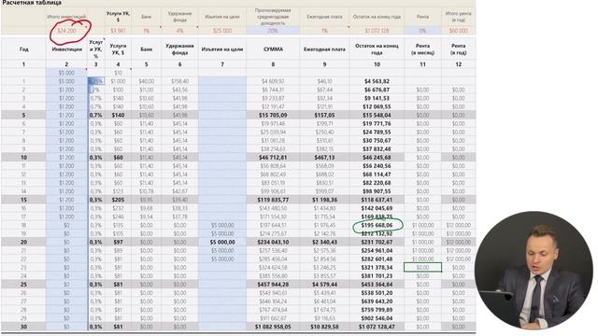Click the 'Год' column header
598x336 pixels.
pos(23,49)
